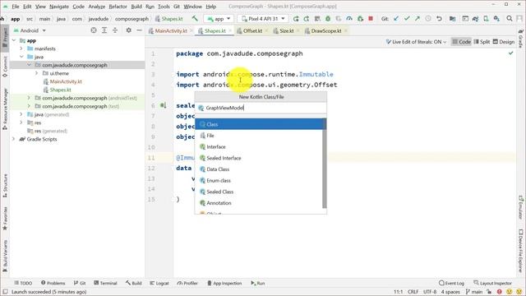This screenshot has width=526, height=296.
Task: Open Project panel settings gear
Action: coord(128,30)
